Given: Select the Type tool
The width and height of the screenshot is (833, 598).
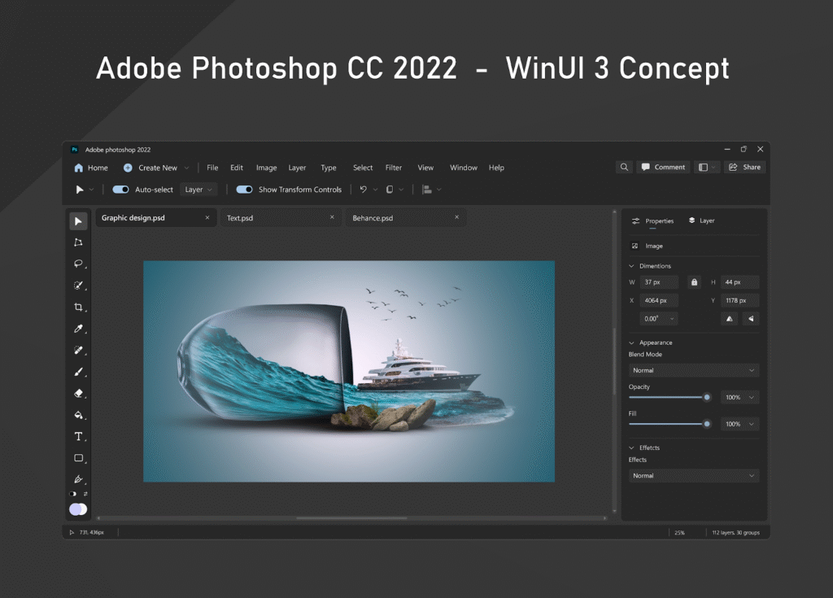Looking at the screenshot, I should 78,436.
